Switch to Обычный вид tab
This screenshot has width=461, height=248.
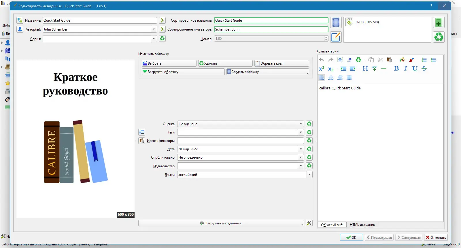(x=332, y=225)
